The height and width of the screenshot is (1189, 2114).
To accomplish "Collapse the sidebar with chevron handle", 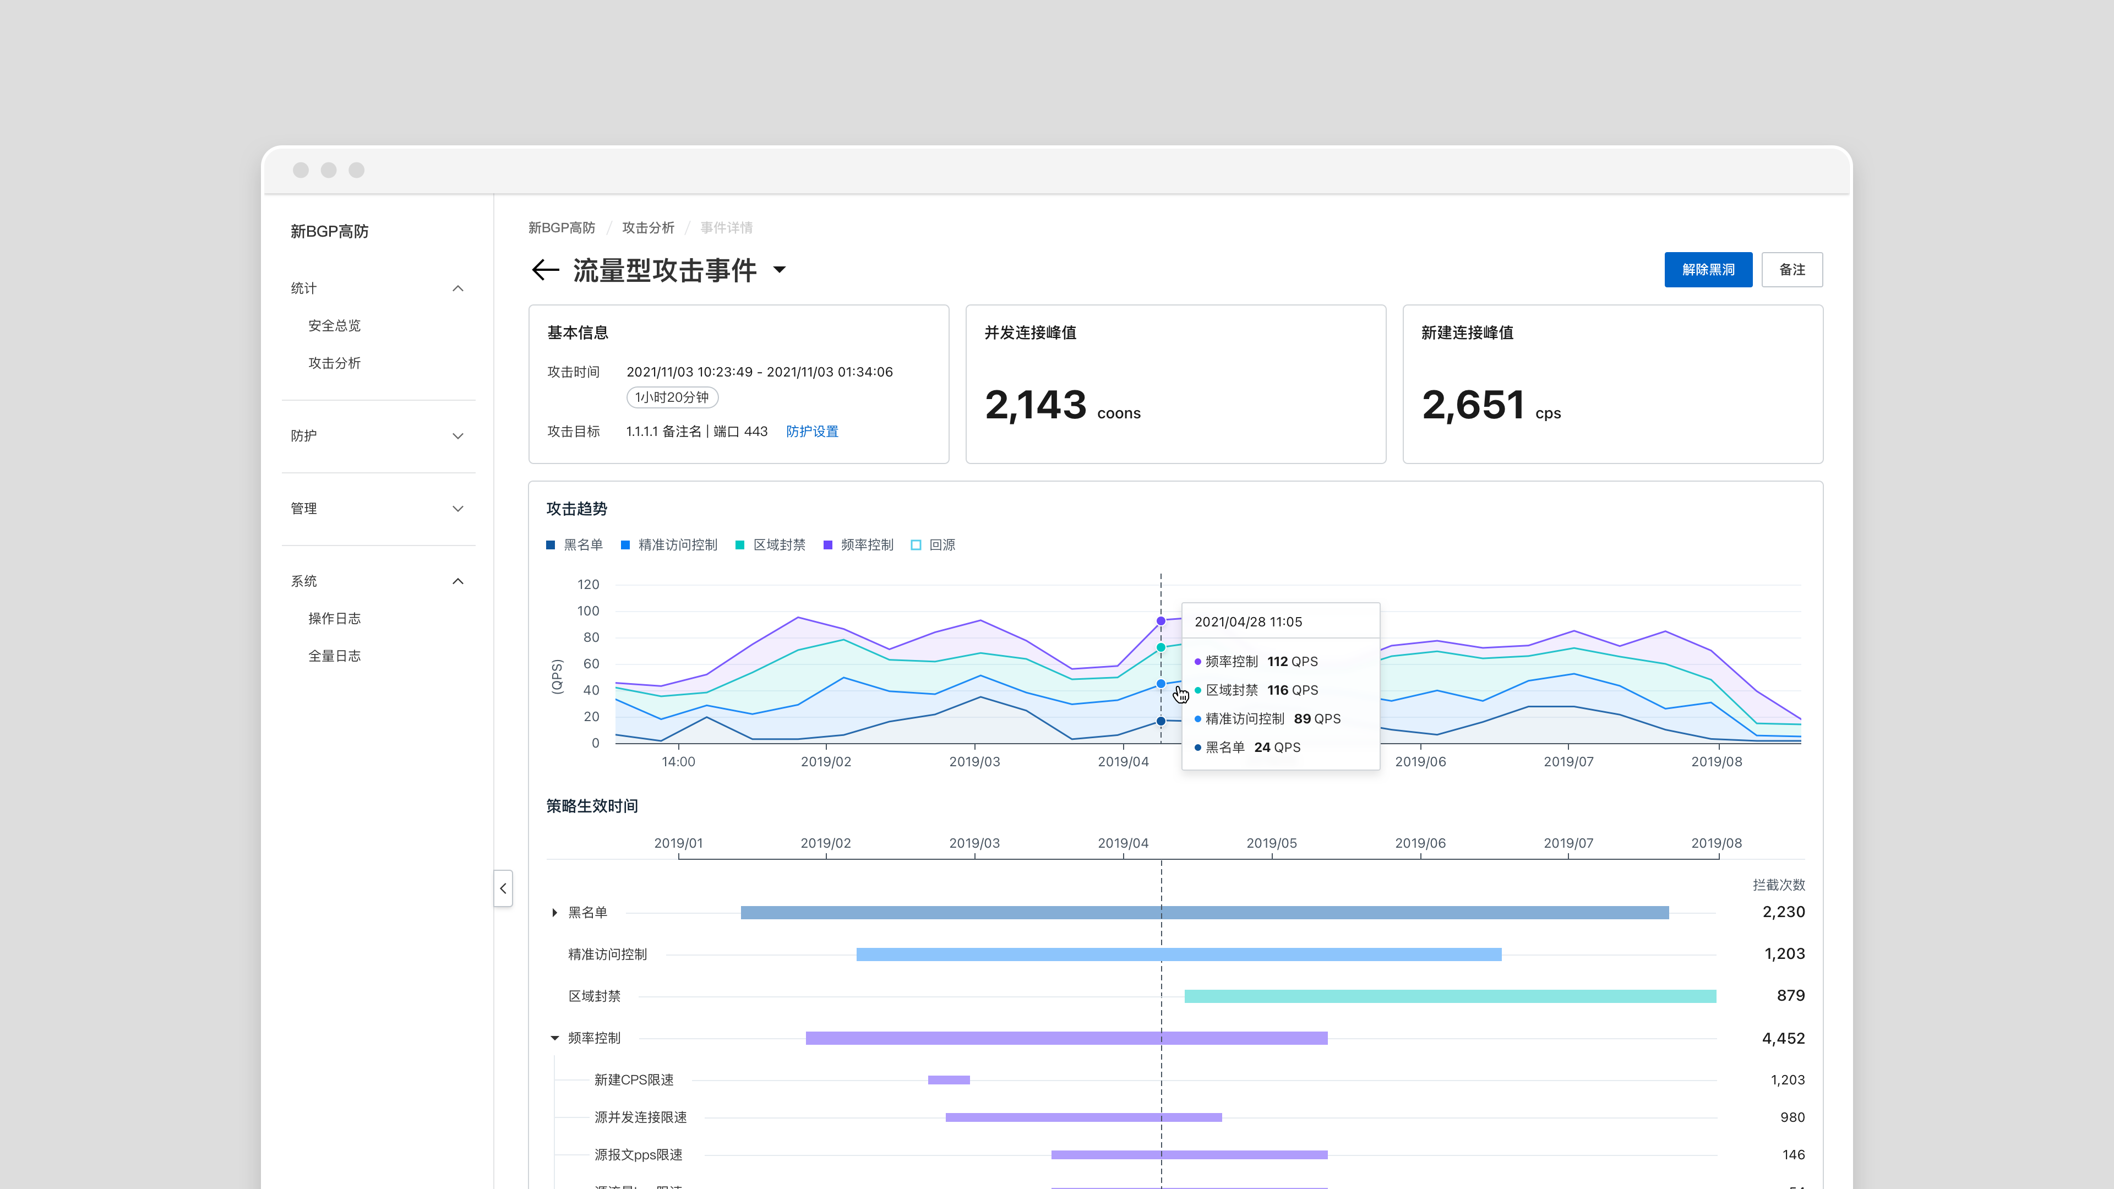I will pos(503,888).
